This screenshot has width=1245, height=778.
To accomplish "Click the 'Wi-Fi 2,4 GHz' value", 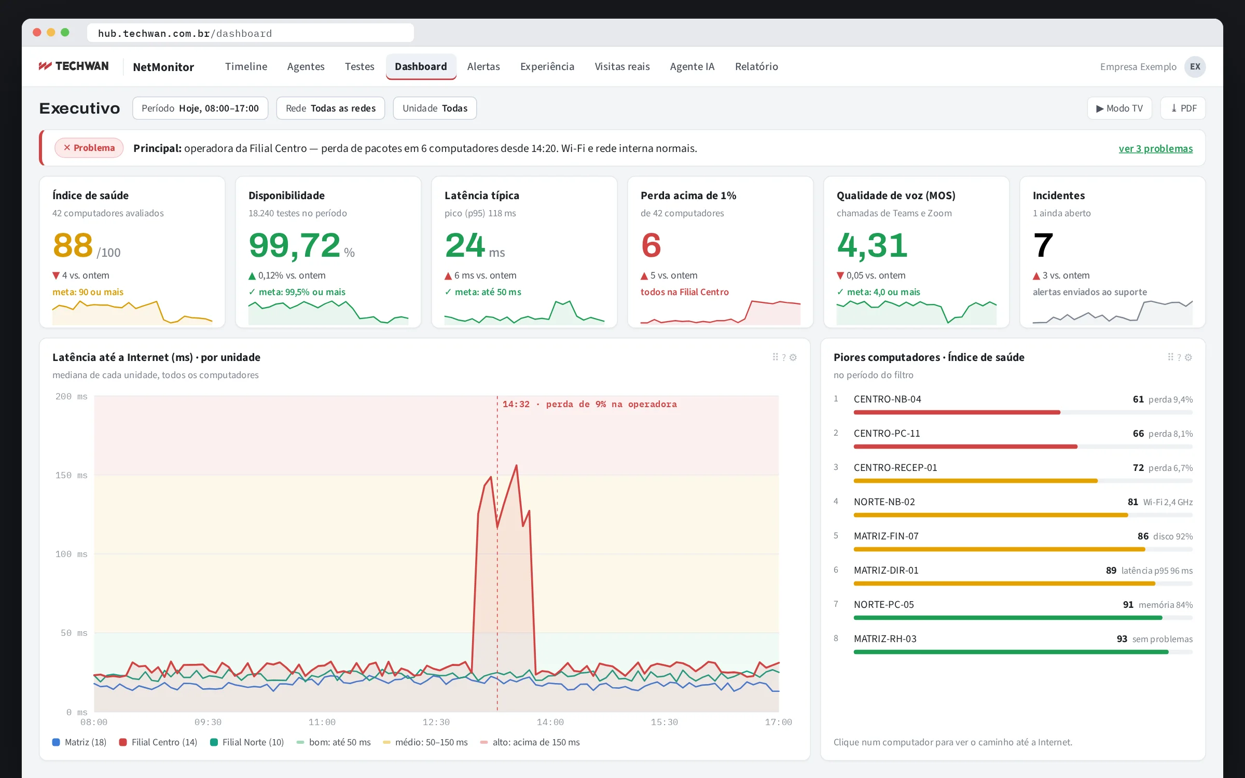I will pyautogui.click(x=1168, y=502).
